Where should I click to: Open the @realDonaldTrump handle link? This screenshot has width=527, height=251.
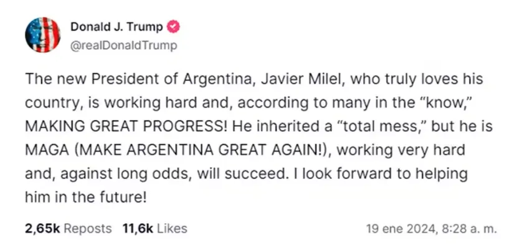click(x=123, y=45)
